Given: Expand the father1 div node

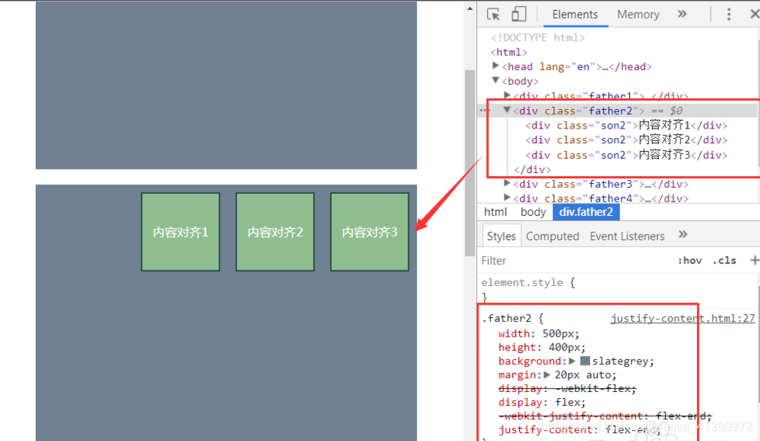Looking at the screenshot, I should (507, 96).
